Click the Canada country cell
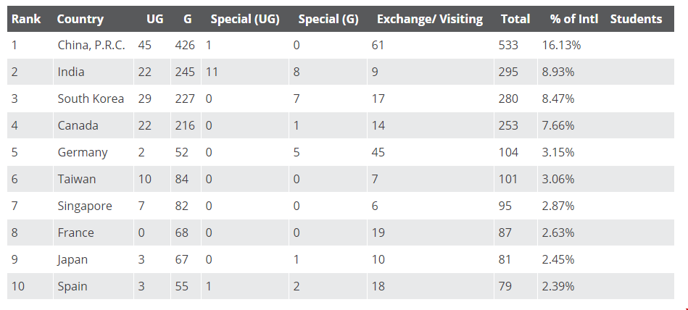 78,125
